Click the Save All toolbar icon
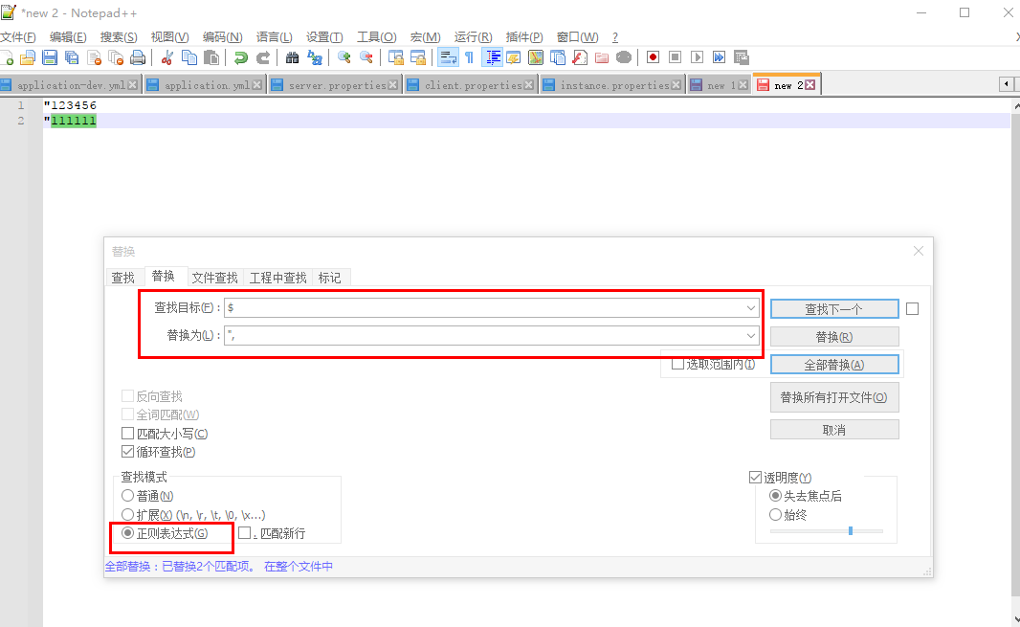The width and height of the screenshot is (1020, 627). coord(72,58)
